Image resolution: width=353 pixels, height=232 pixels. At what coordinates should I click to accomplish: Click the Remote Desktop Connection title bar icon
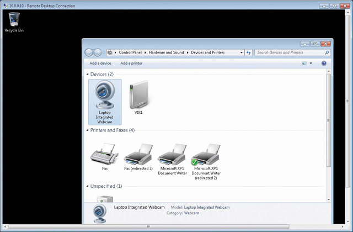pyautogui.click(x=6, y=6)
